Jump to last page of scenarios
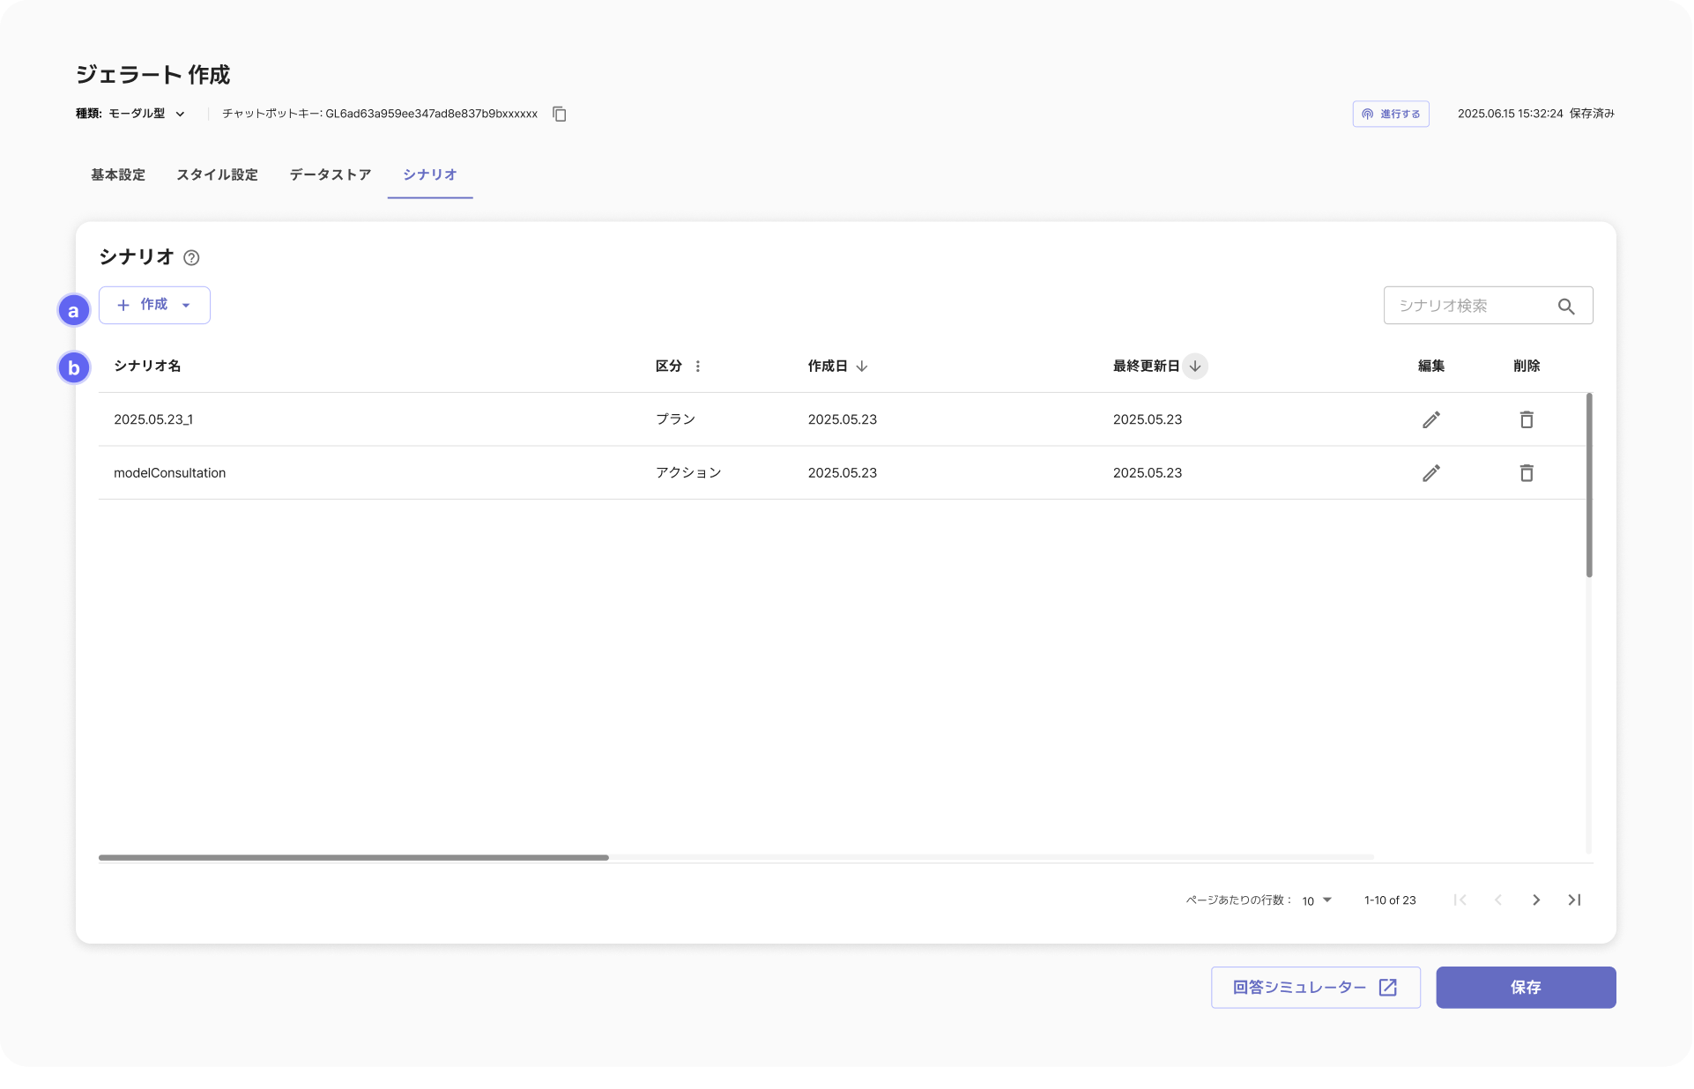The width and height of the screenshot is (1694, 1089). [1574, 900]
